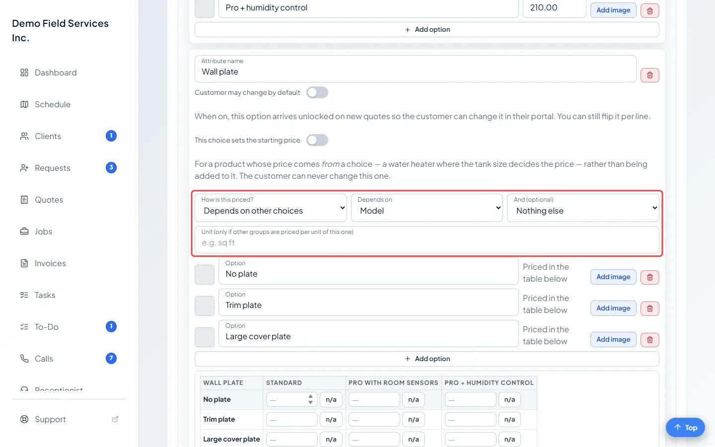
Task: Open And (optional) Nothing else dropdown
Action: (583, 208)
